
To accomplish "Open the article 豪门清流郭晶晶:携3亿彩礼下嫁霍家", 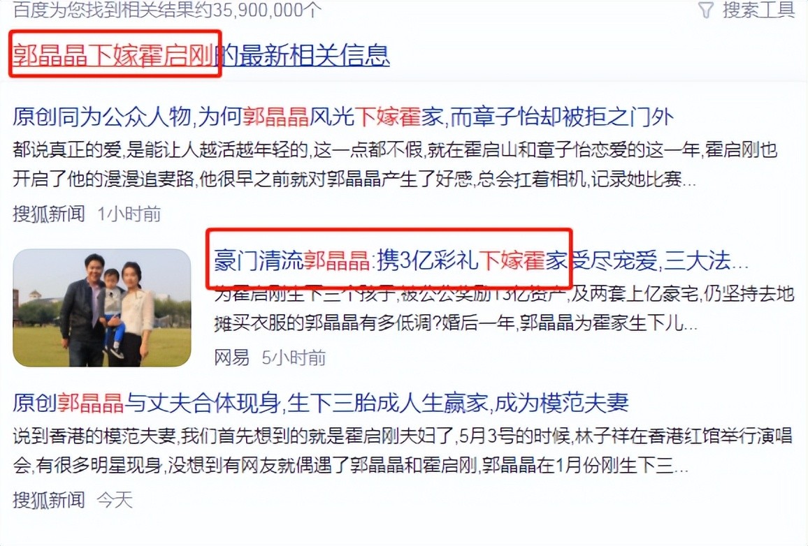I will (482, 260).
